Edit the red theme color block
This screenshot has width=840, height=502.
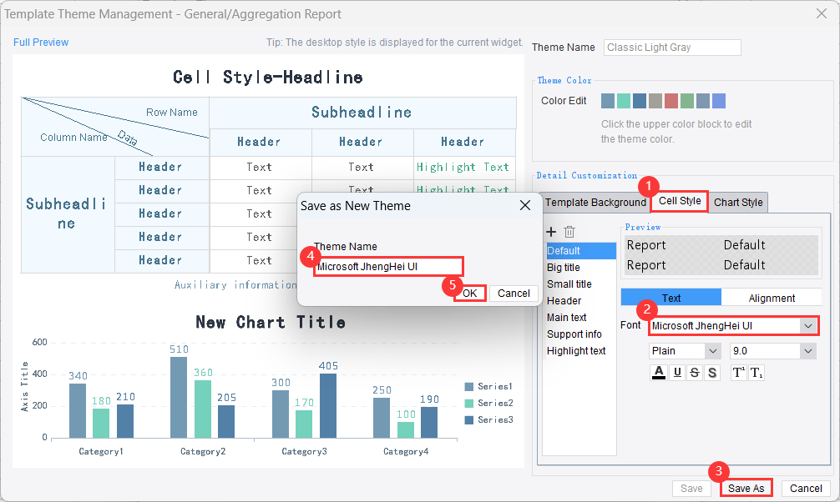pos(671,101)
